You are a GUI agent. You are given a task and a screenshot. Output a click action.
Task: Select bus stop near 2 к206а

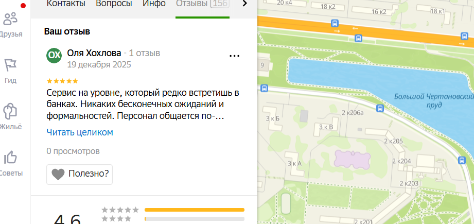(380, 108)
